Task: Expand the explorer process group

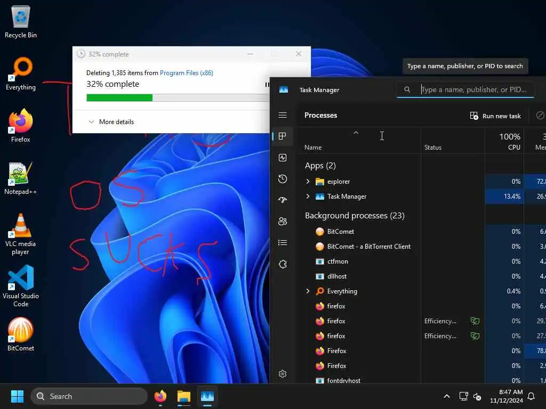Action: [308, 182]
